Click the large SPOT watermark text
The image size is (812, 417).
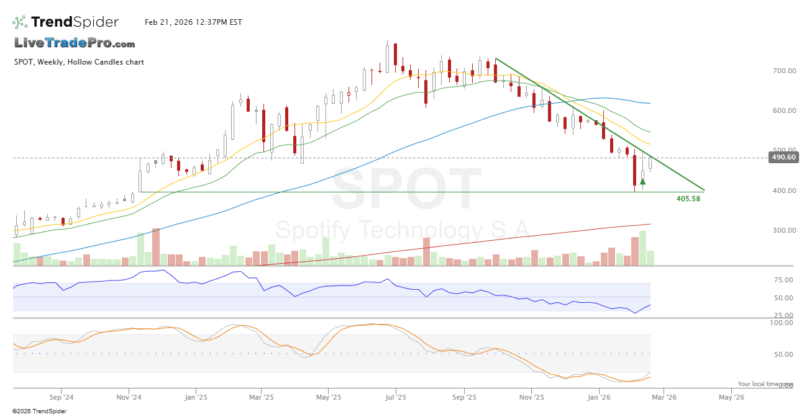coord(406,190)
